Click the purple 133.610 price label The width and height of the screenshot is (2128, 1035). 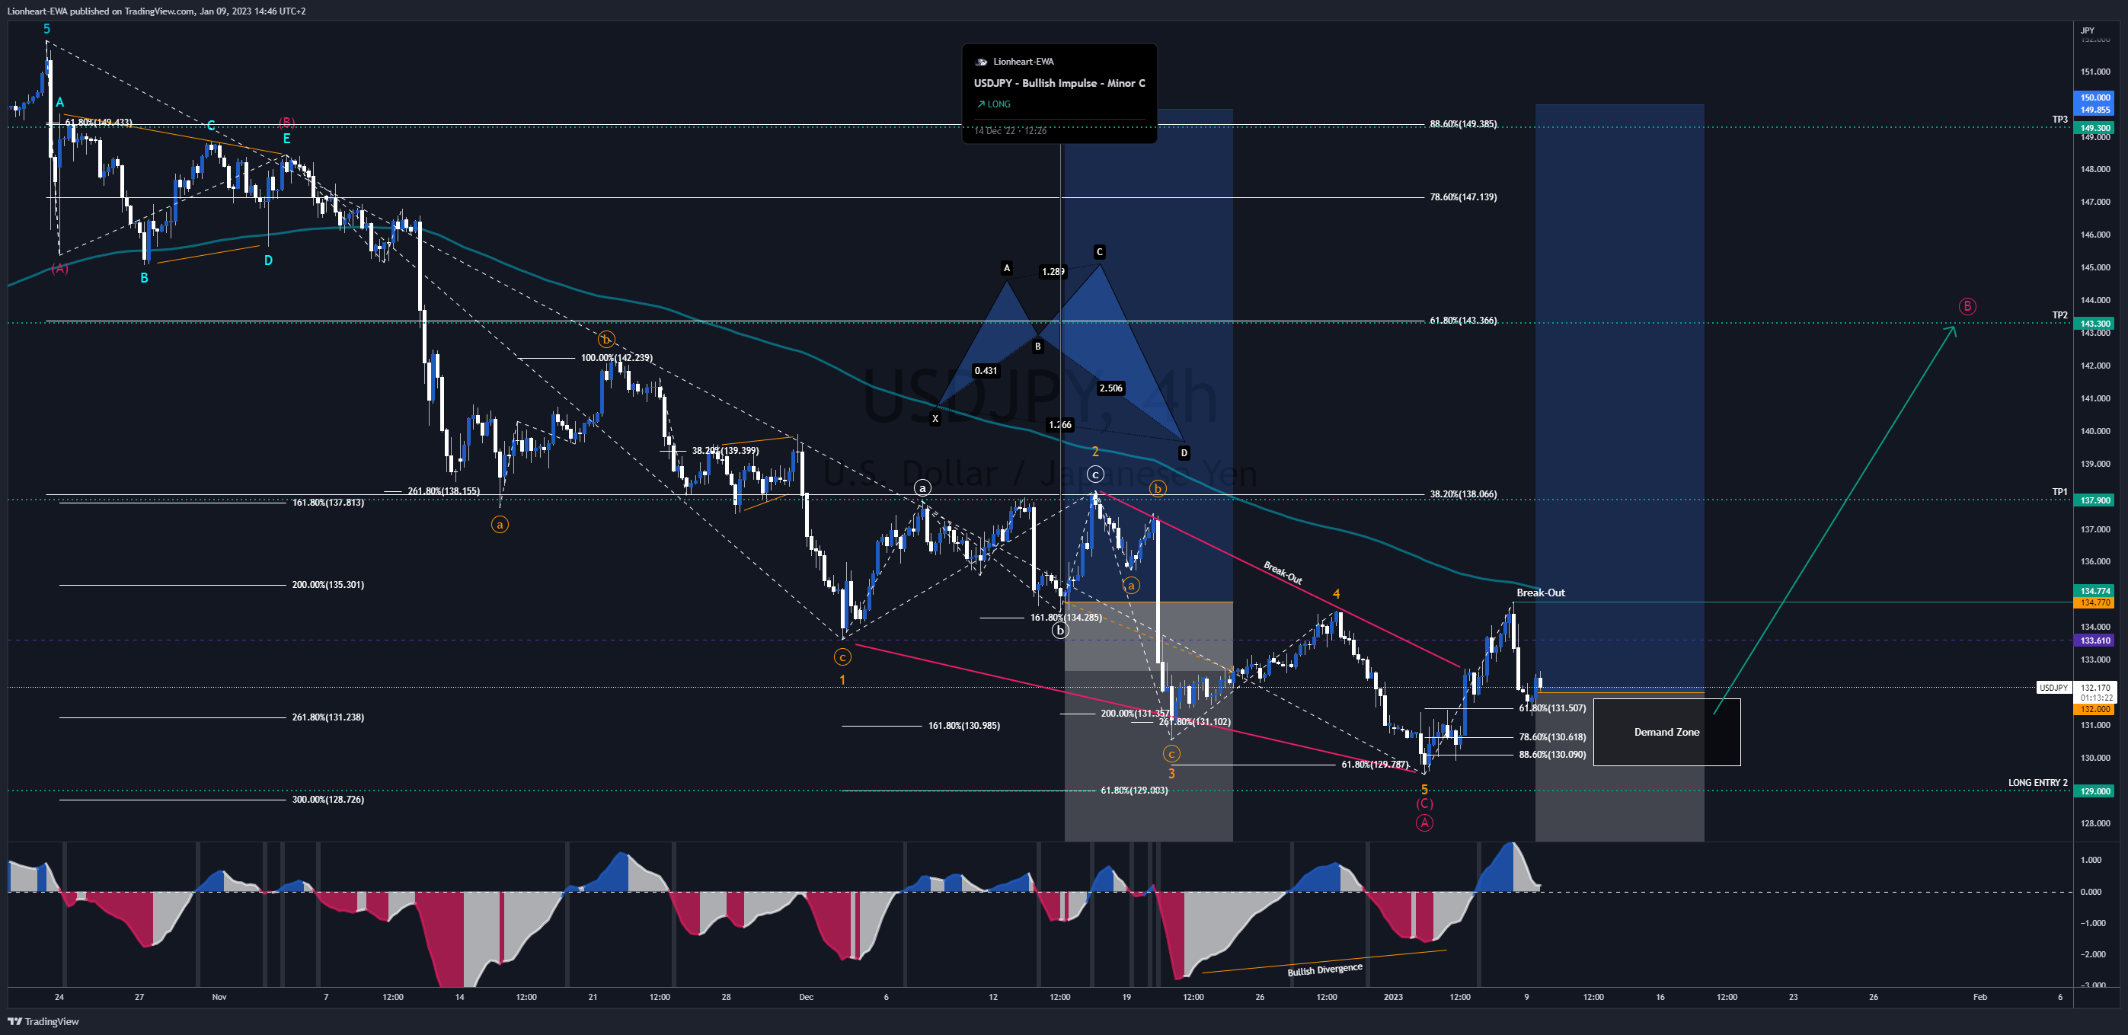(2095, 640)
